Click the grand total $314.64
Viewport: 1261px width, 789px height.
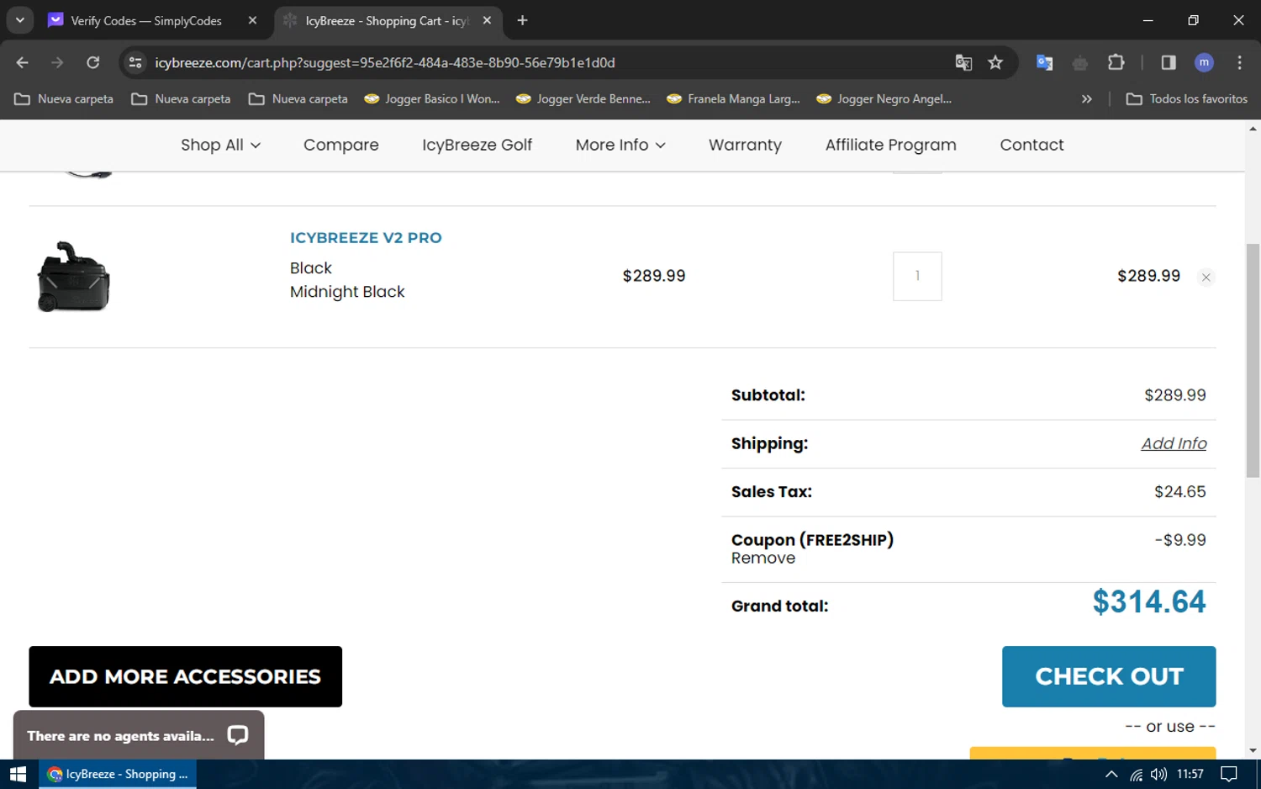point(1149,602)
